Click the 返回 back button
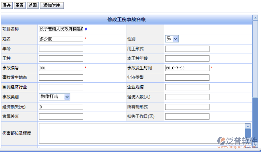This screenshot has width=261, height=152. 33,5
